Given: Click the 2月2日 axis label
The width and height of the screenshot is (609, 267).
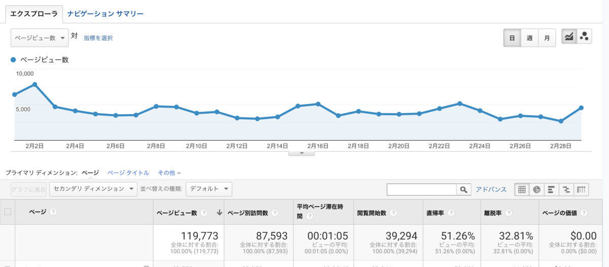Looking at the screenshot, I should tap(34, 146).
